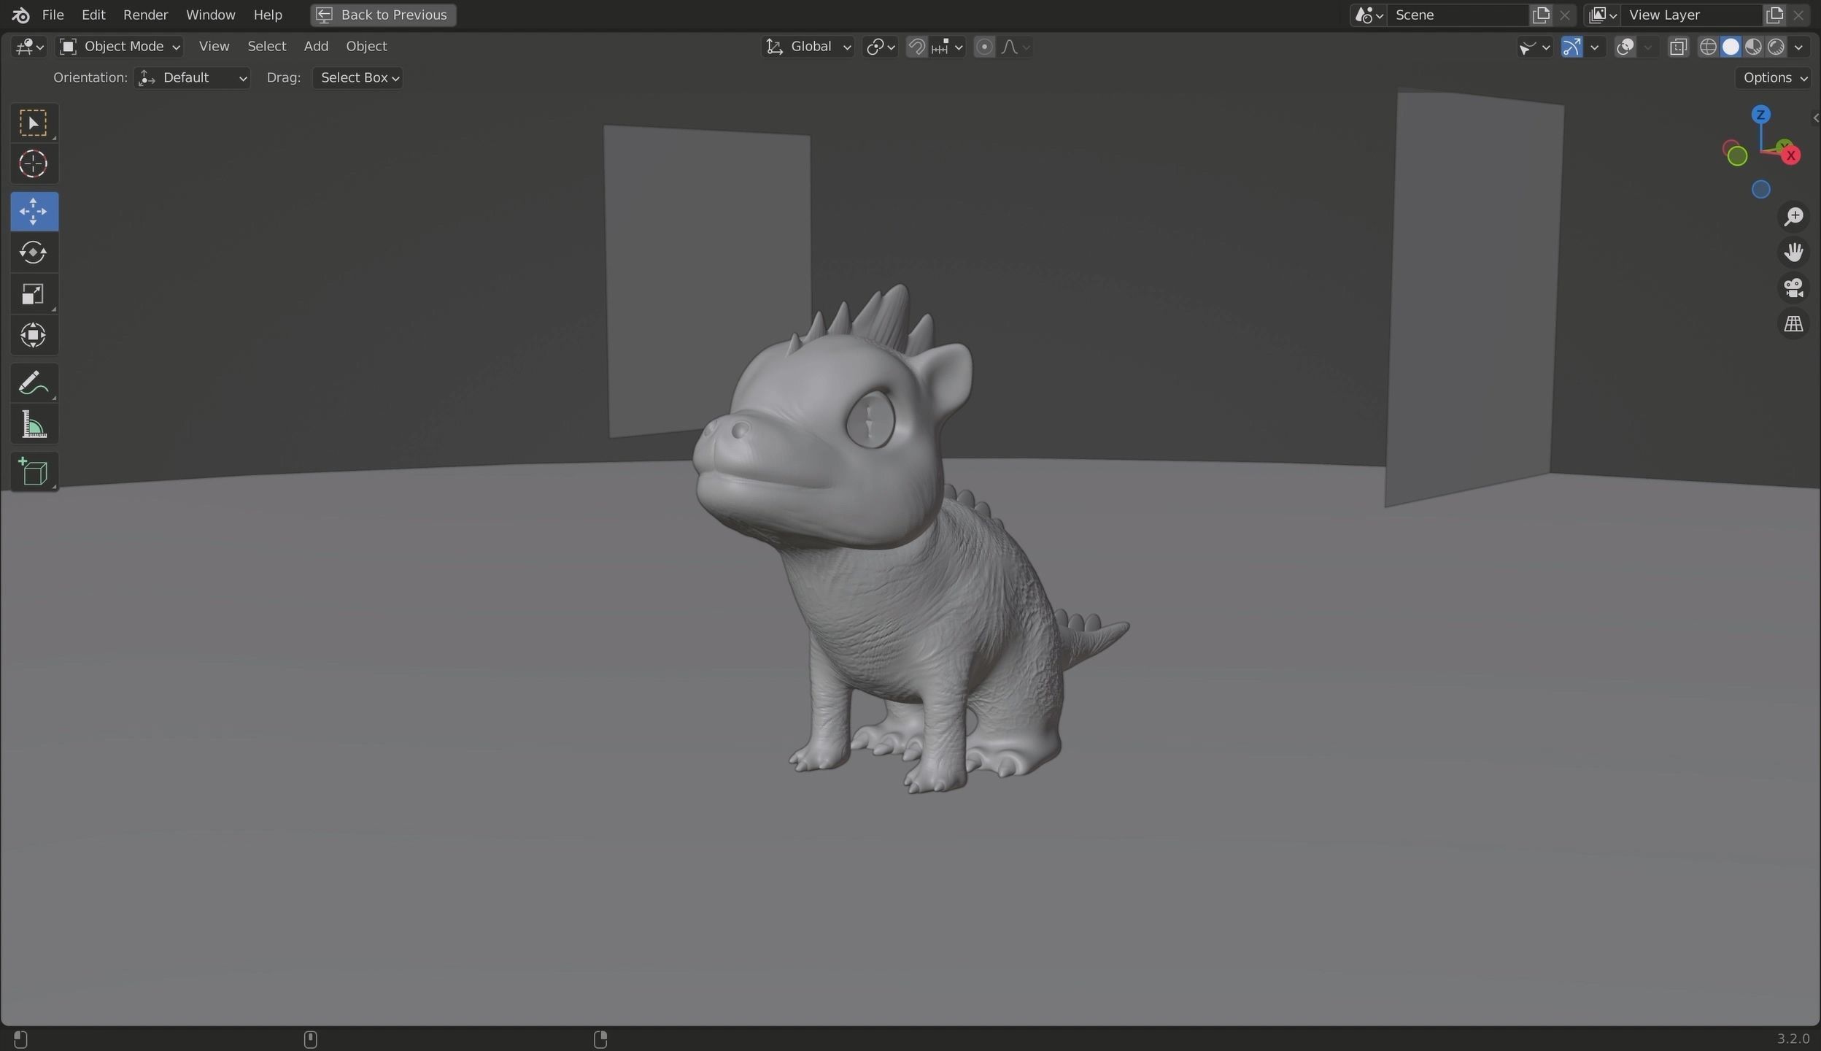The width and height of the screenshot is (1821, 1051).
Task: Select the Annotate pencil tool
Action: pyautogui.click(x=34, y=382)
